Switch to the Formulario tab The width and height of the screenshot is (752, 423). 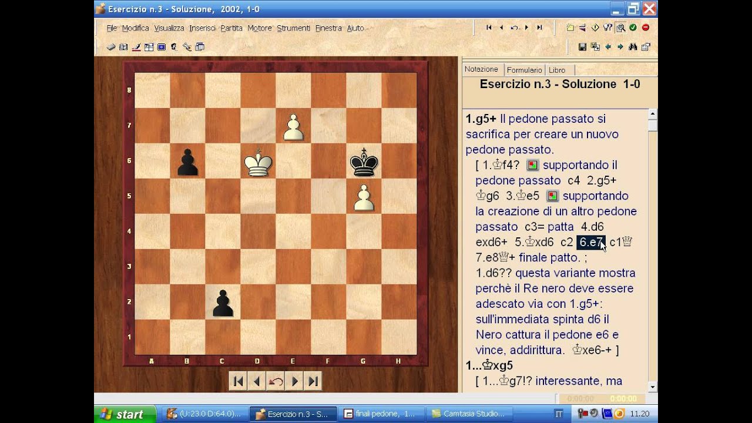[x=524, y=70]
